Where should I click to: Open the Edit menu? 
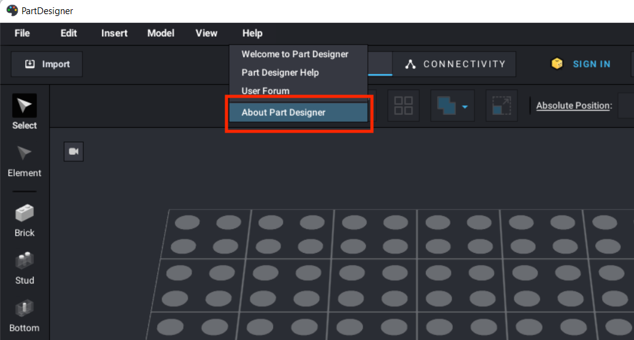[69, 33]
